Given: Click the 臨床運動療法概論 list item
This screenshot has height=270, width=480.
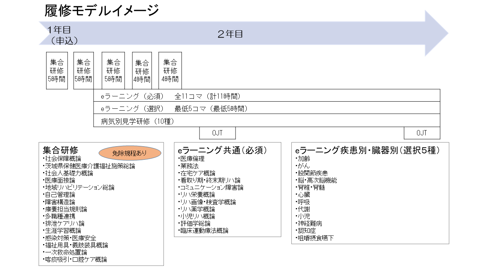Looking at the screenshot, I should (x=204, y=231).
